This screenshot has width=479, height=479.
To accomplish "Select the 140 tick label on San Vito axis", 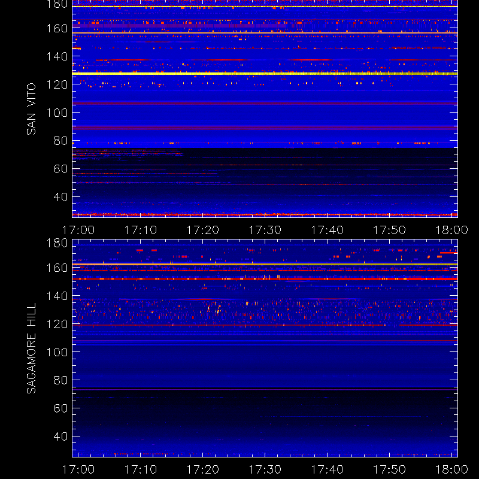I will (x=57, y=56).
